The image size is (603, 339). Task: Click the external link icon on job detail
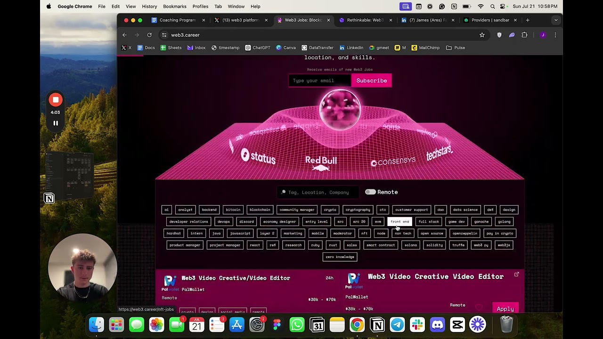pos(516,274)
